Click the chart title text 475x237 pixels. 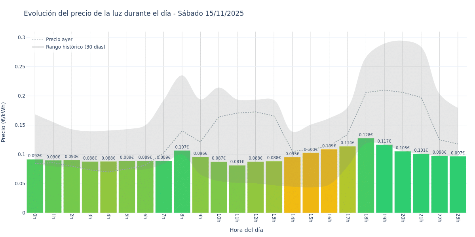point(134,13)
